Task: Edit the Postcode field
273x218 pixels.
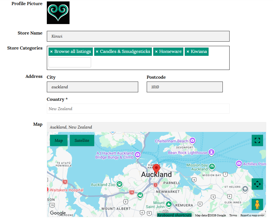Action: tap(184, 87)
